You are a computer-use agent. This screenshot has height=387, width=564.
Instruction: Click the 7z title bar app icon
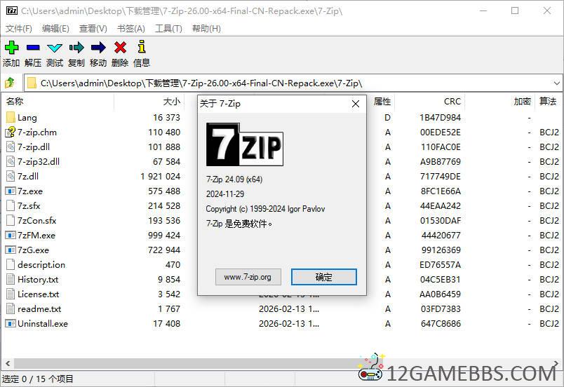(x=12, y=11)
